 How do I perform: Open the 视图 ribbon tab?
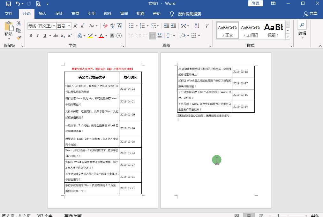point(140,14)
